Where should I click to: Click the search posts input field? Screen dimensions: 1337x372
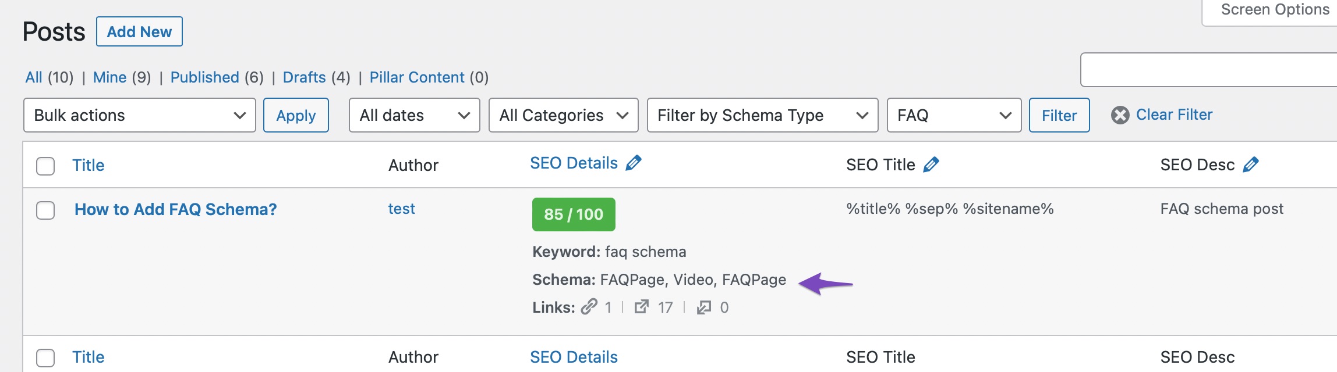click(1208, 70)
